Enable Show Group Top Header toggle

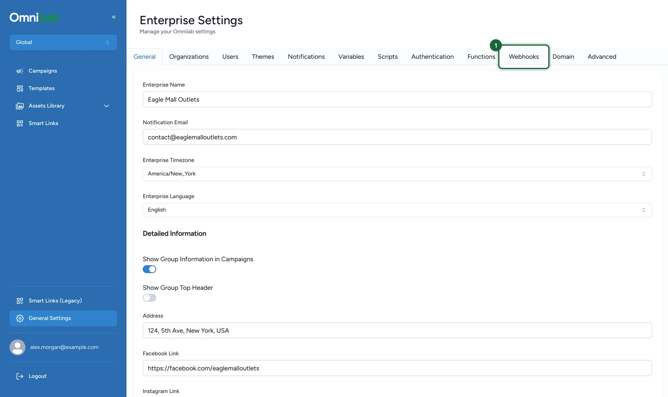point(149,298)
